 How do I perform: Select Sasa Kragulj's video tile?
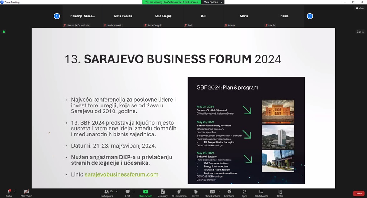click(163, 16)
